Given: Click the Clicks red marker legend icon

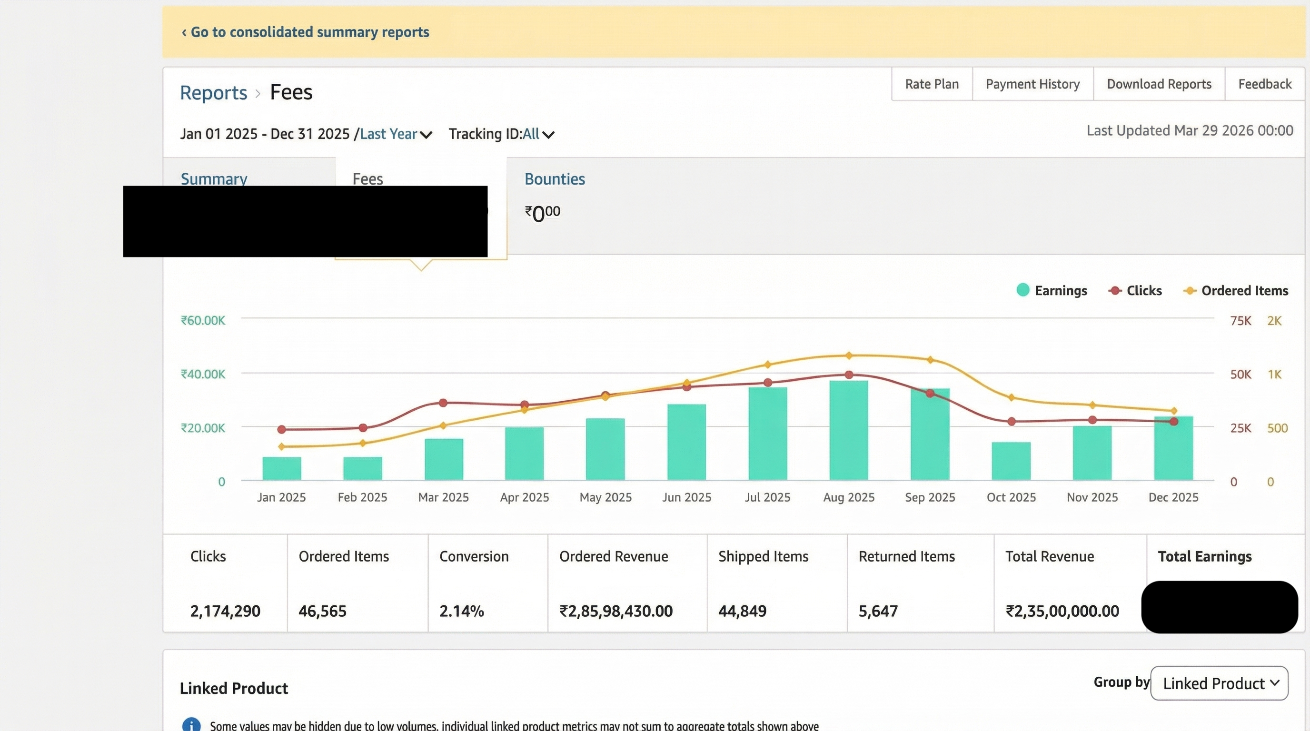Looking at the screenshot, I should pos(1115,290).
